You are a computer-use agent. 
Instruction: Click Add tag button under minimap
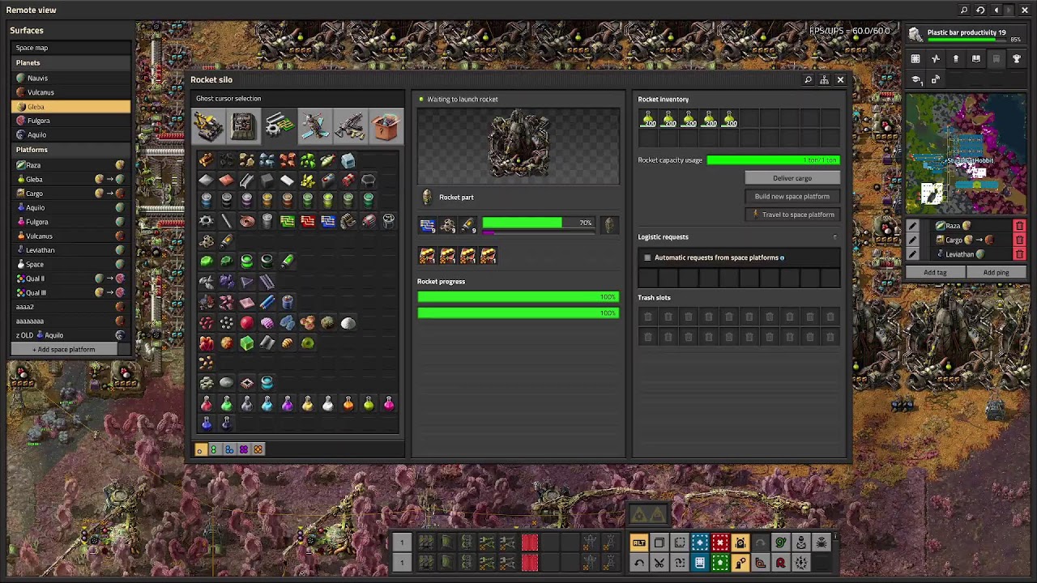[x=935, y=273]
